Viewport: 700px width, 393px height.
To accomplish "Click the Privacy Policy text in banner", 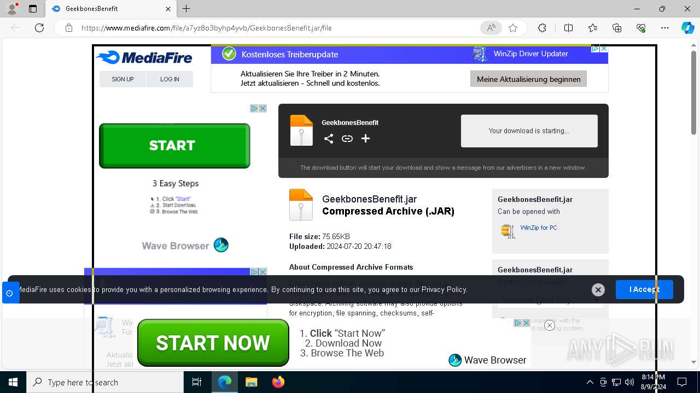I will [444, 290].
